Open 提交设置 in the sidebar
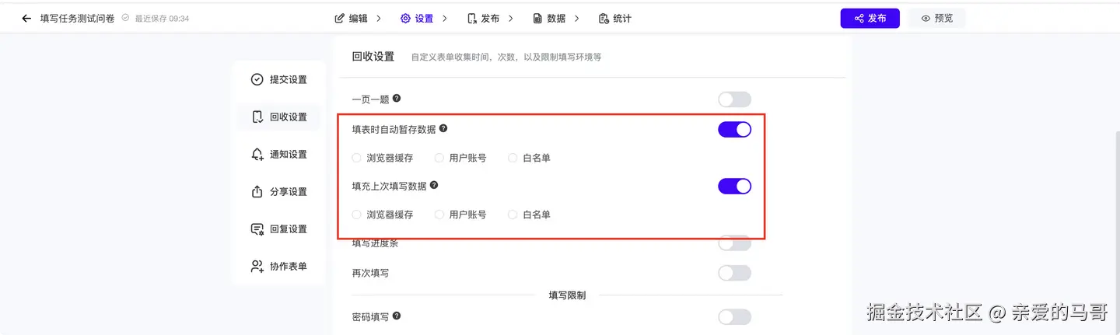This screenshot has height=335, width=1120. pyautogui.click(x=279, y=80)
